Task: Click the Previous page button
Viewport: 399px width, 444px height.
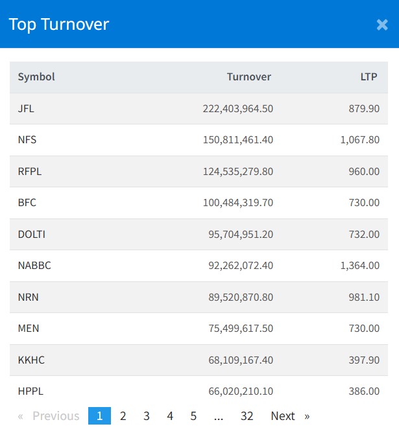Action: pos(49,416)
